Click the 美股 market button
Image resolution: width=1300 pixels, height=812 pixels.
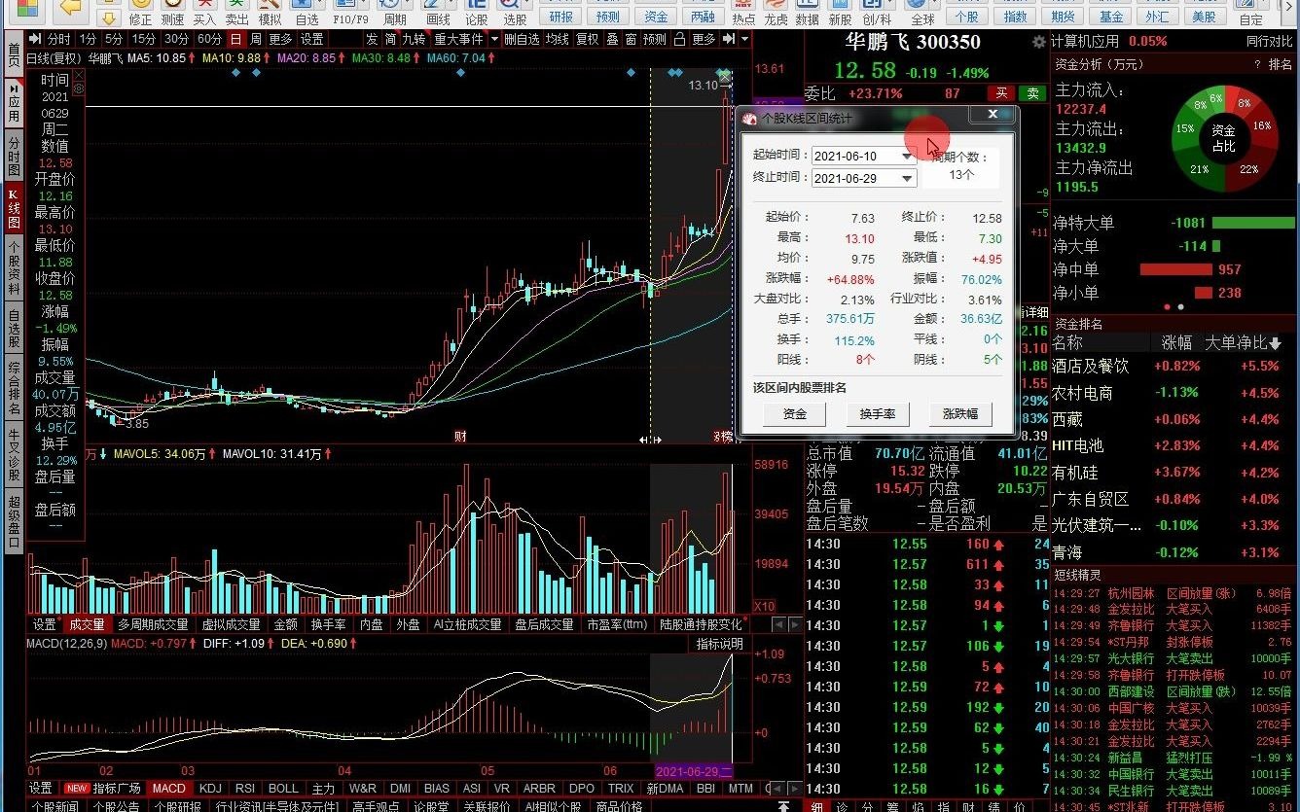coord(1205,16)
